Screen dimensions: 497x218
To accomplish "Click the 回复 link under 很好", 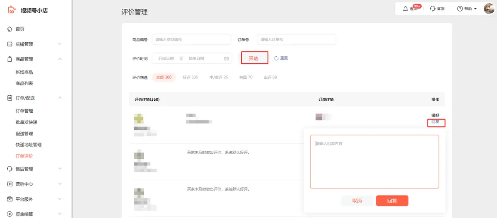I will click(x=435, y=122).
